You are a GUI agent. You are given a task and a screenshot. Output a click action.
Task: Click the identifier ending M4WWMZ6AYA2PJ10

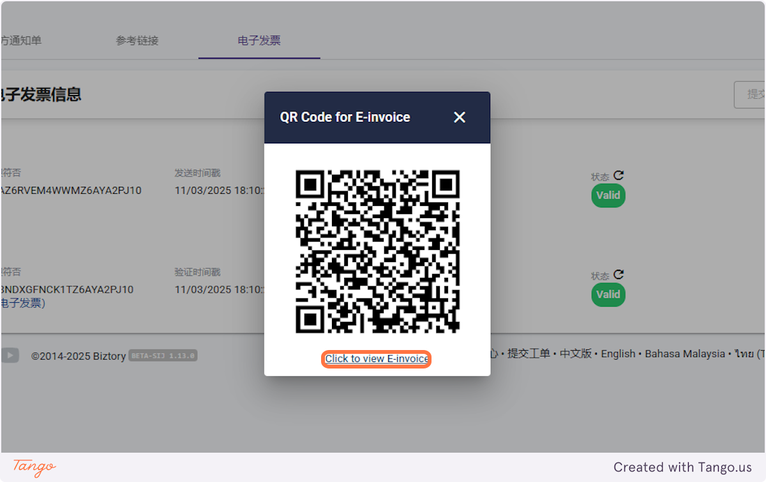point(71,191)
